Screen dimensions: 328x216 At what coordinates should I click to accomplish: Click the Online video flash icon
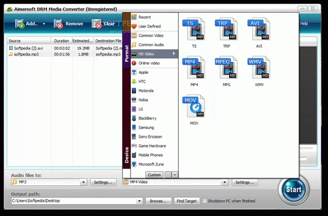[134, 63]
